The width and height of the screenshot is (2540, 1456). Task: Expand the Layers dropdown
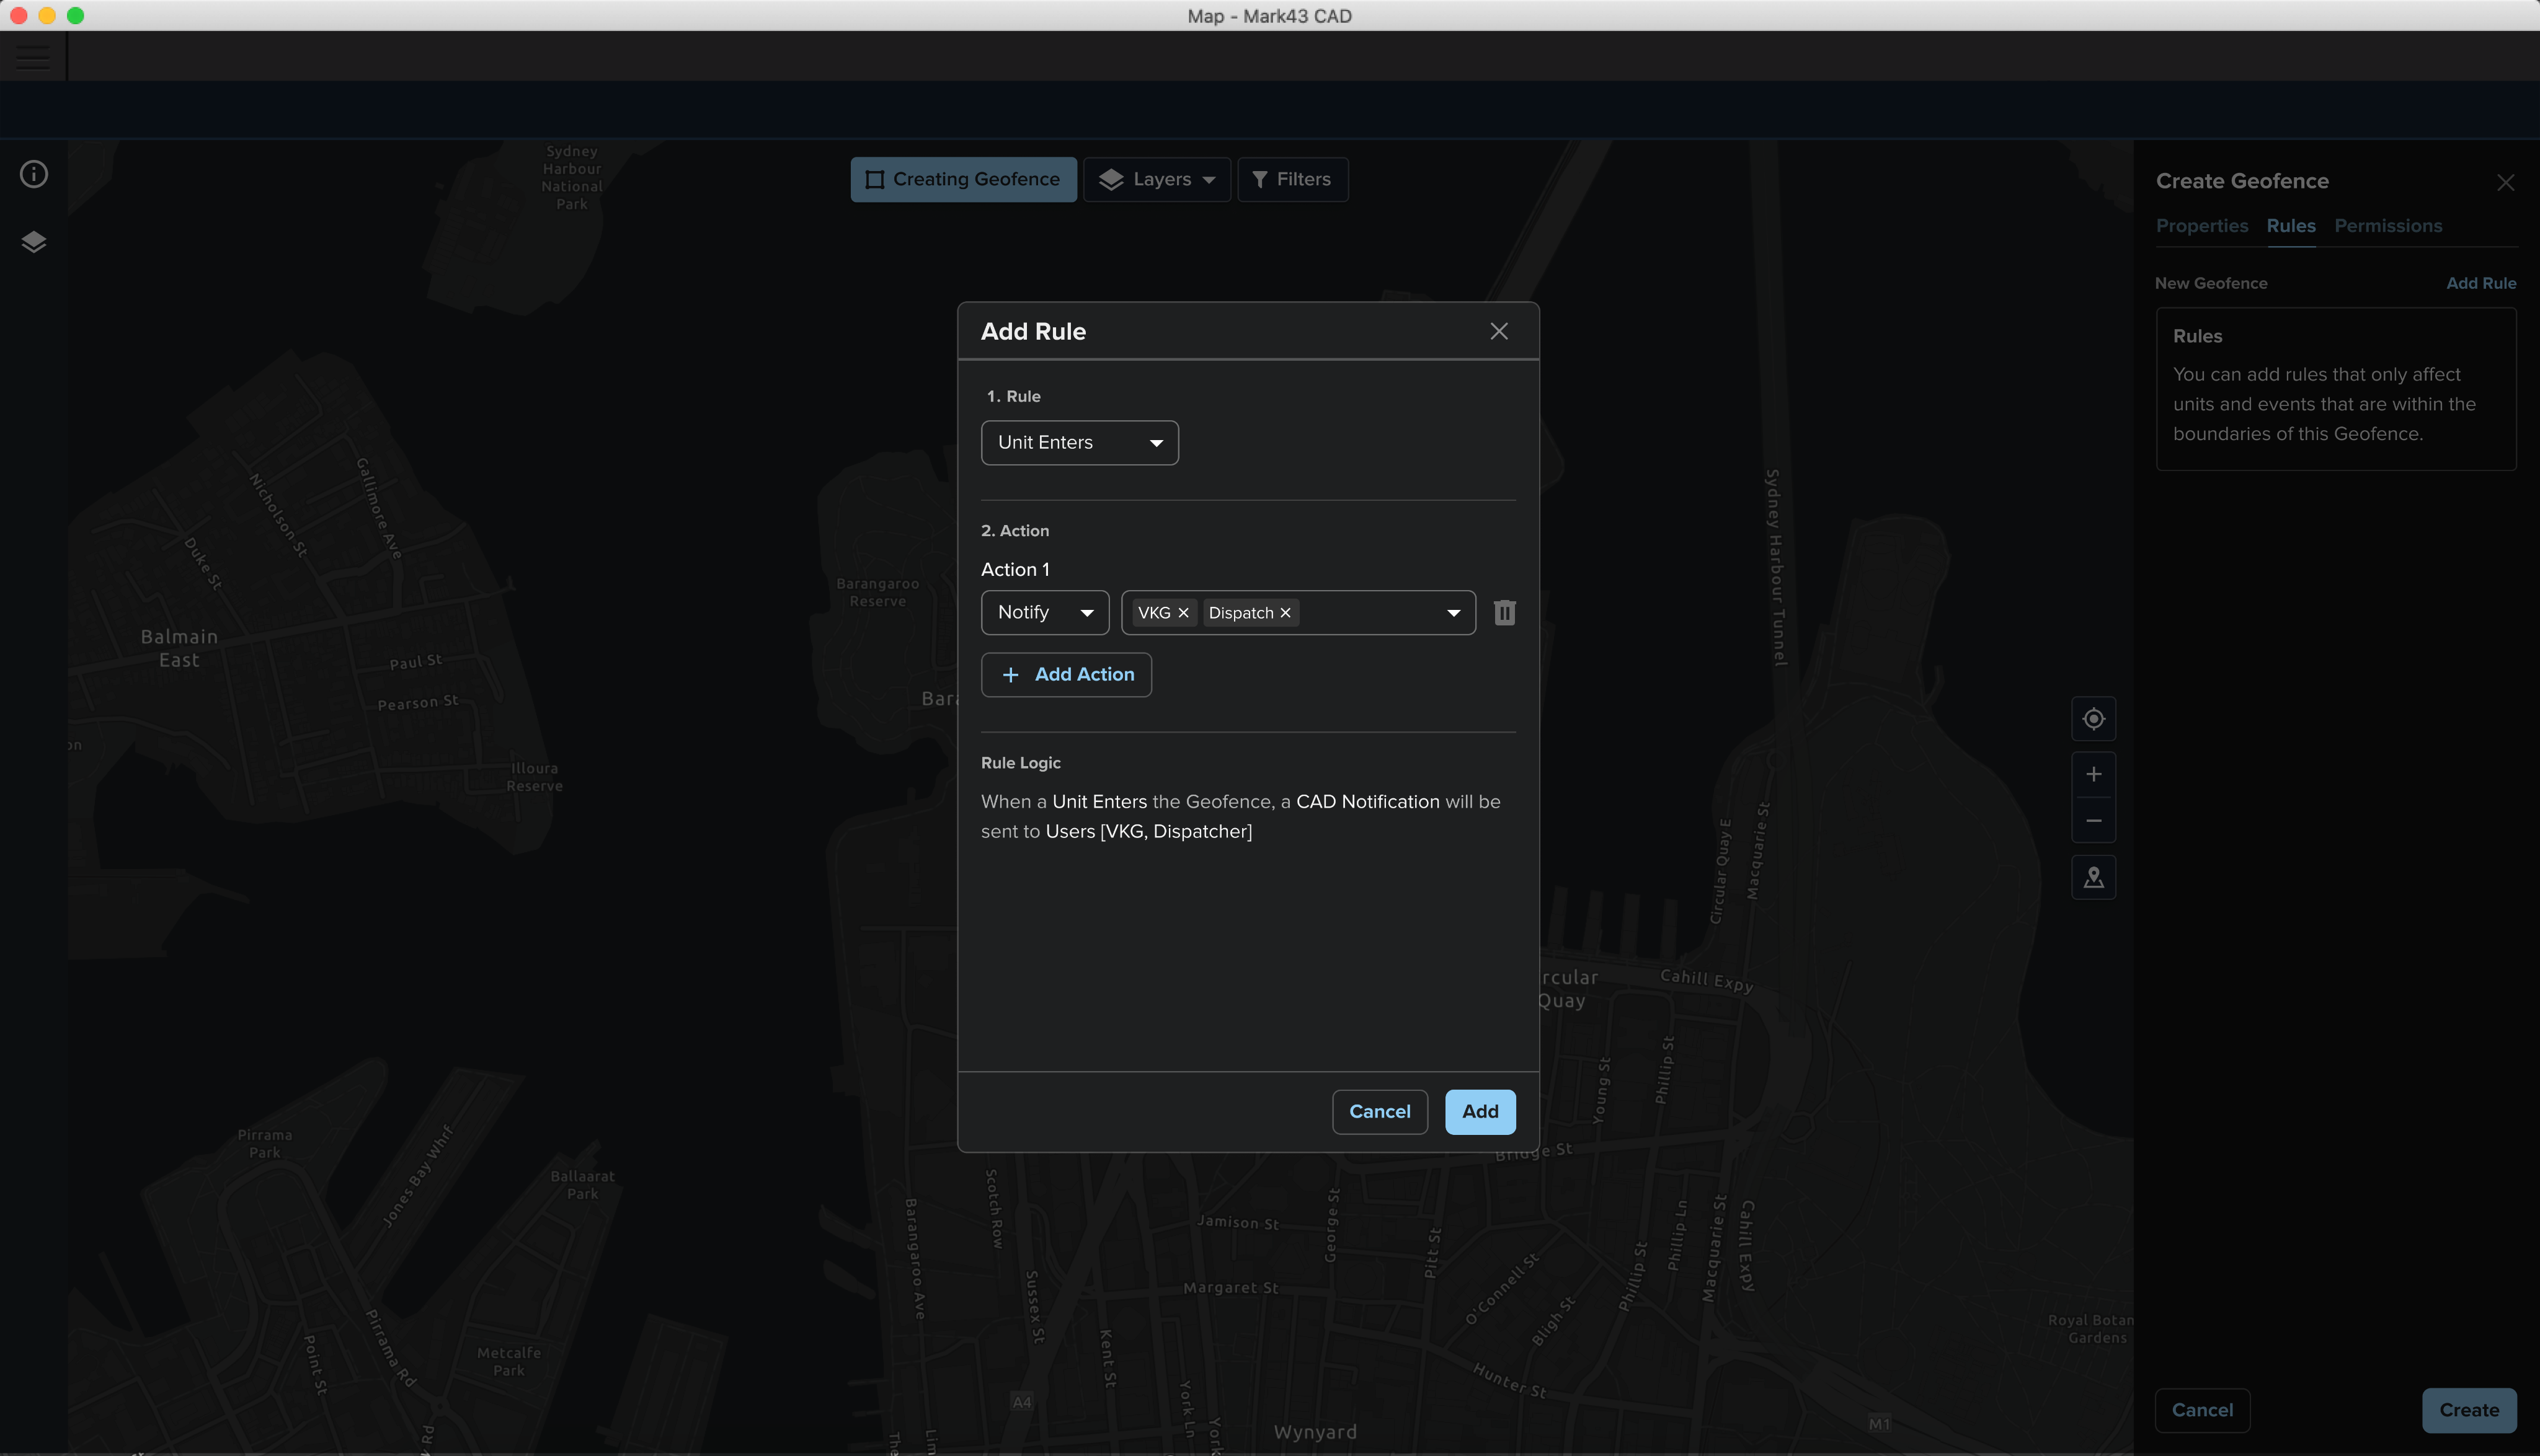pyautogui.click(x=1157, y=179)
